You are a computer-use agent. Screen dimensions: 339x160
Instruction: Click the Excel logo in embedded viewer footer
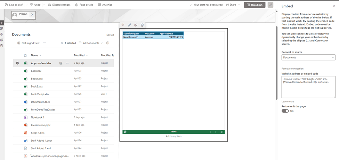125,132
